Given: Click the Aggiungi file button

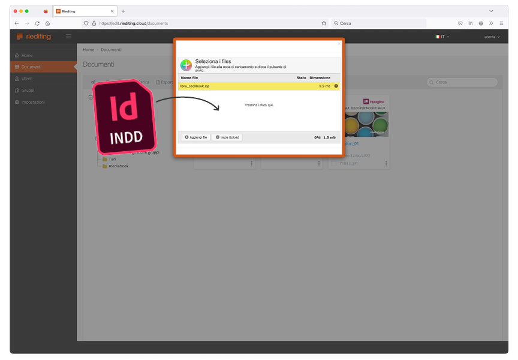Looking at the screenshot, I should [195, 137].
